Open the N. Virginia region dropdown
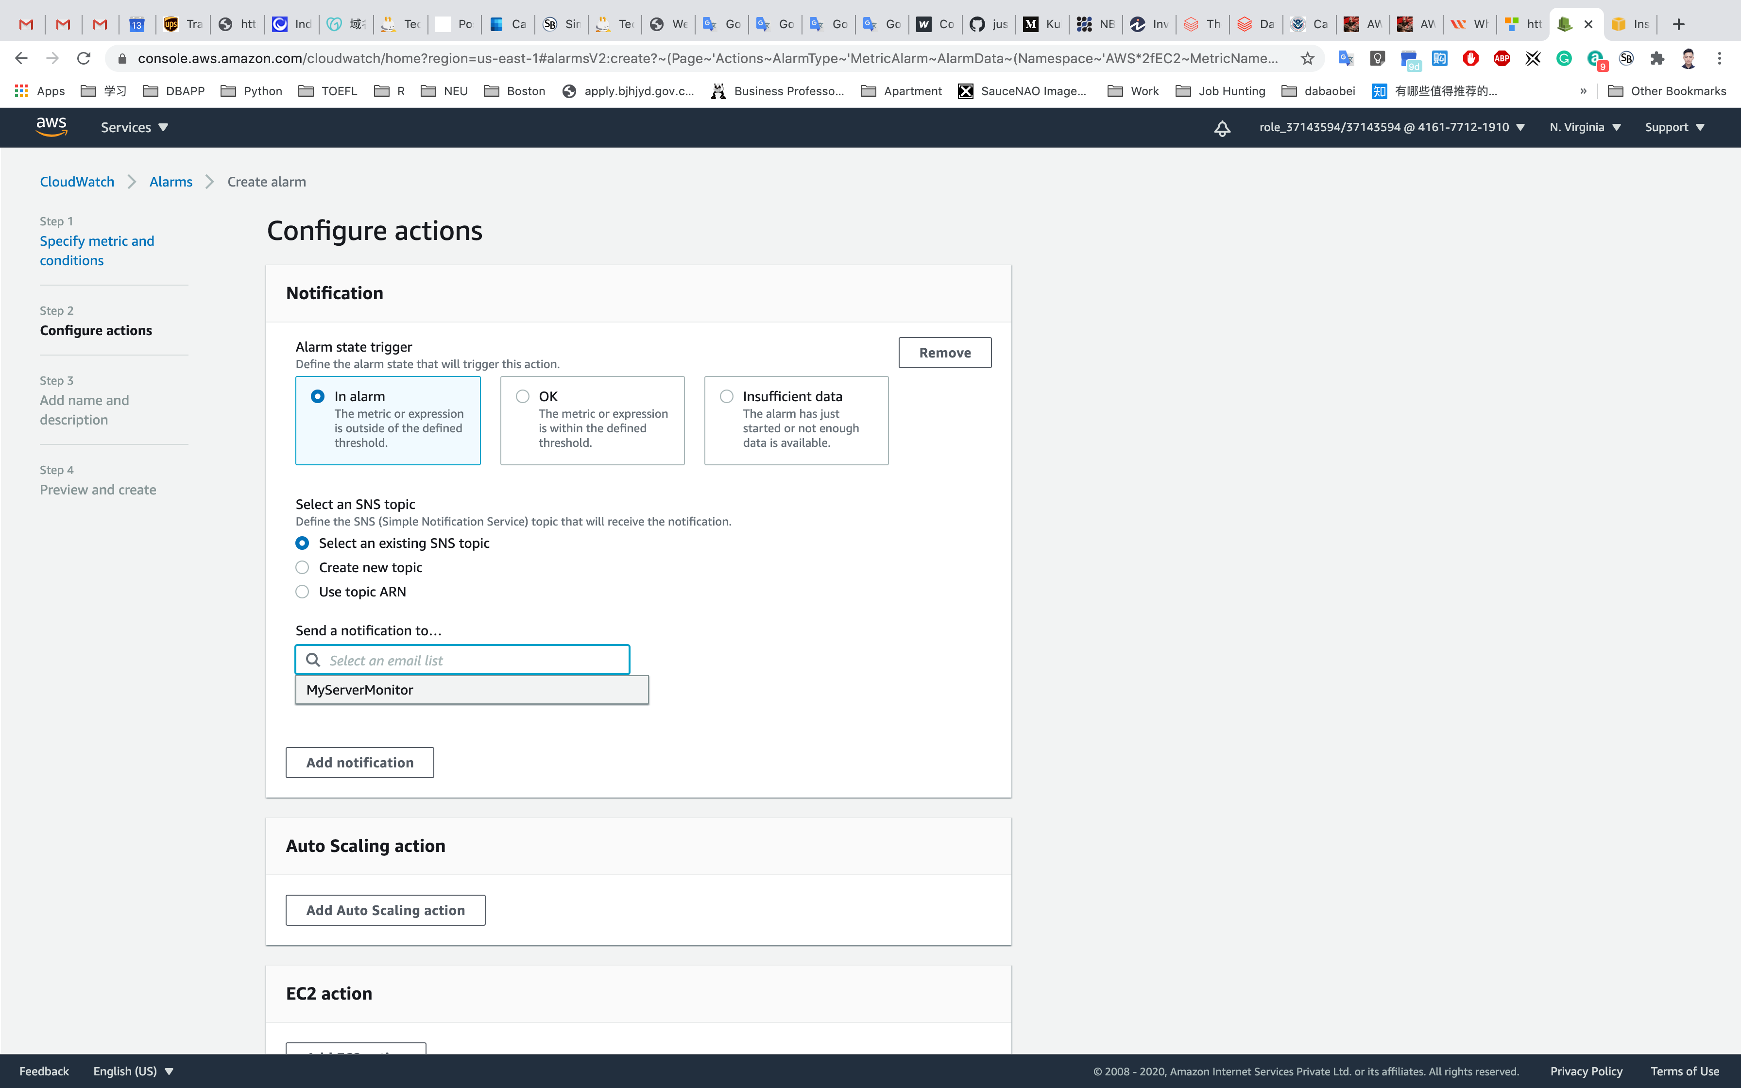This screenshot has height=1088, width=1741. point(1584,127)
